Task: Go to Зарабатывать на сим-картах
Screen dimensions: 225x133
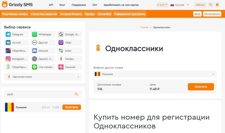Action: (x=121, y=5)
